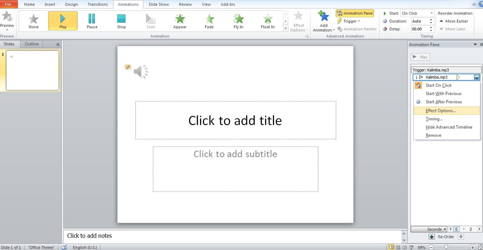Choose the Float In animation
Image resolution: width=483 pixels, height=250 pixels.
(x=268, y=21)
